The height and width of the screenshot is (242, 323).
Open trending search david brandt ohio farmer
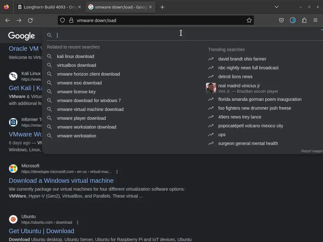(242, 59)
